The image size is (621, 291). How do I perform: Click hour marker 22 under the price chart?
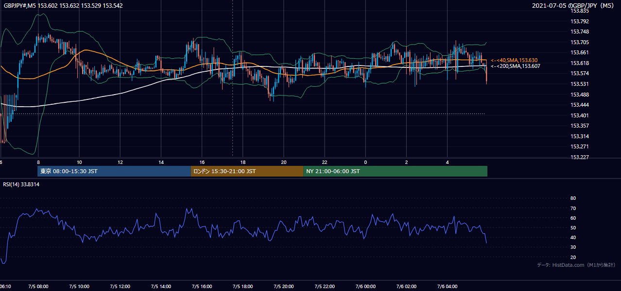click(325, 162)
